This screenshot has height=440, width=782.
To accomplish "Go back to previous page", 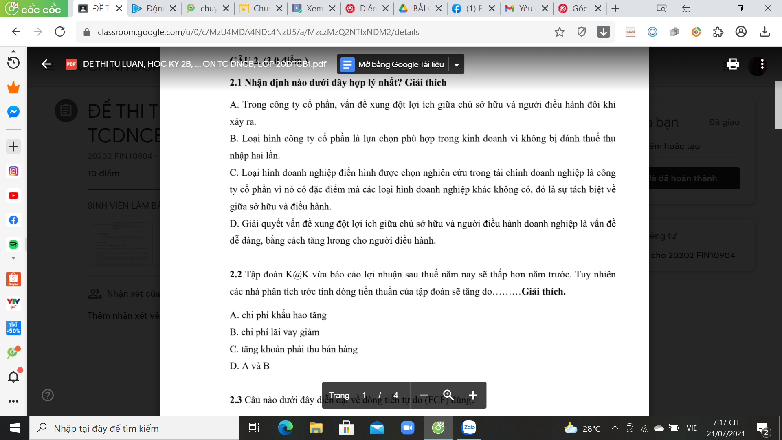I will click(16, 32).
